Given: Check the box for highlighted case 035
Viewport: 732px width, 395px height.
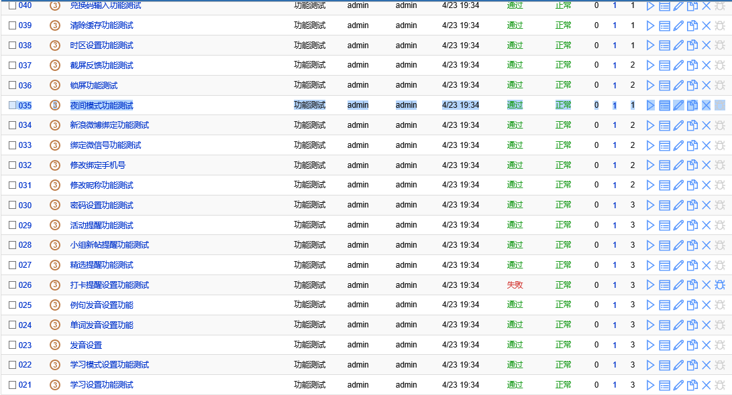Looking at the screenshot, I should pos(13,105).
